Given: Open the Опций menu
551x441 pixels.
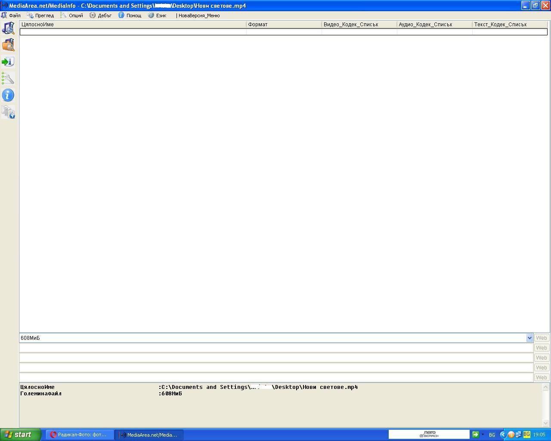Looking at the screenshot, I should click(72, 16).
